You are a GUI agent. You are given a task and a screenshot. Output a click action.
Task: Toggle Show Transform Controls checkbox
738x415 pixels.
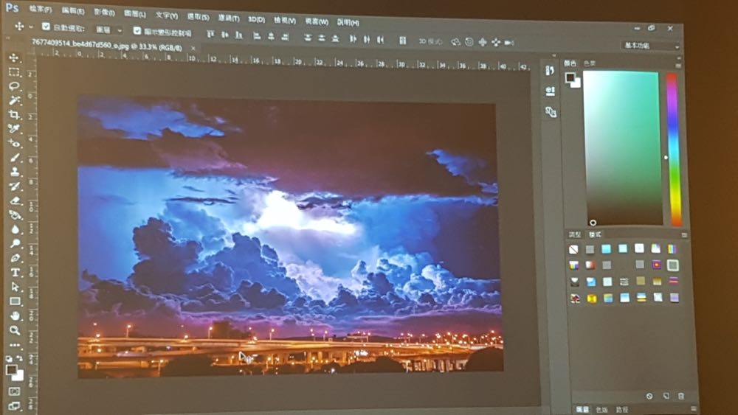pyautogui.click(x=137, y=30)
